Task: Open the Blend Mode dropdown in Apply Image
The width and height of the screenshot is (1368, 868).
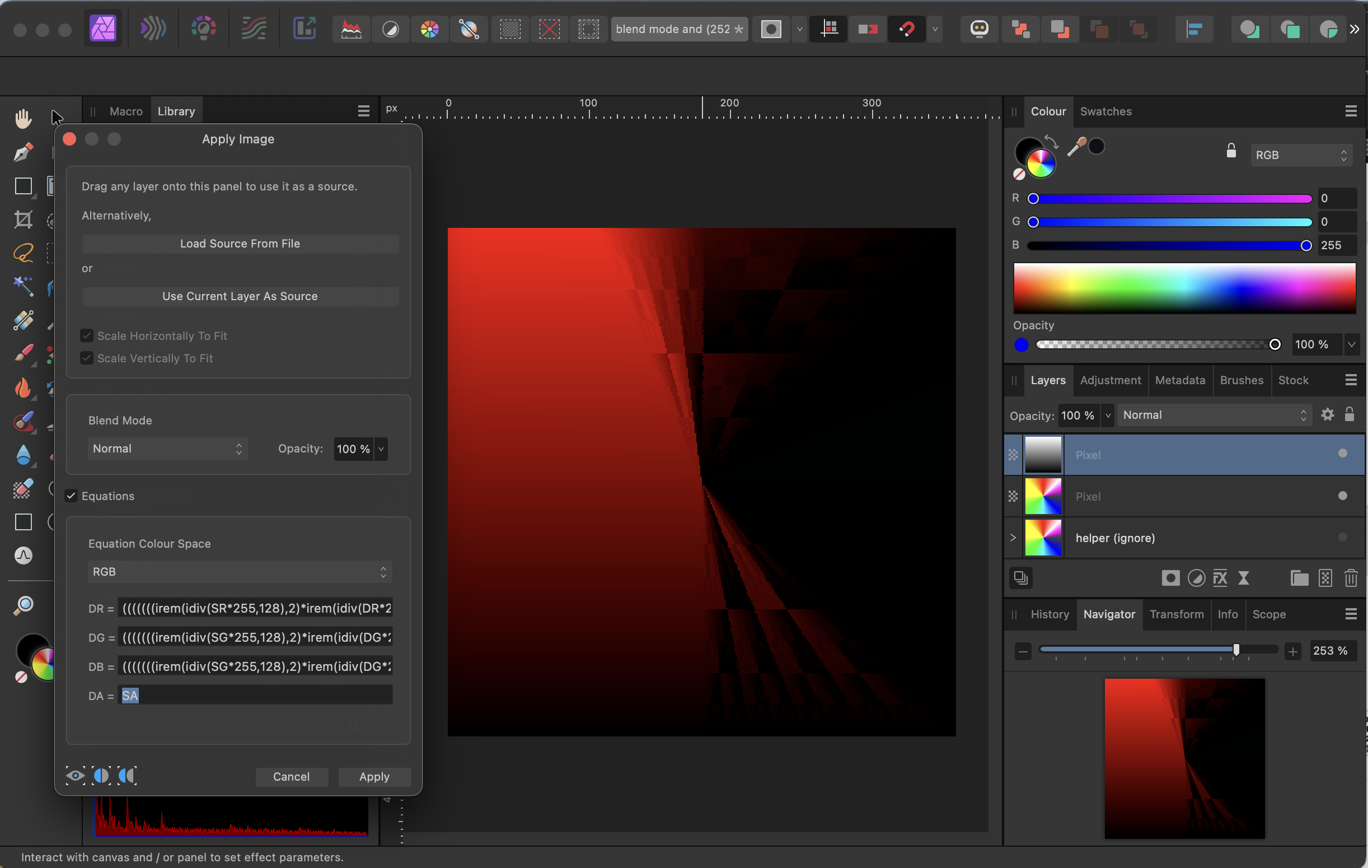Action: 168,449
